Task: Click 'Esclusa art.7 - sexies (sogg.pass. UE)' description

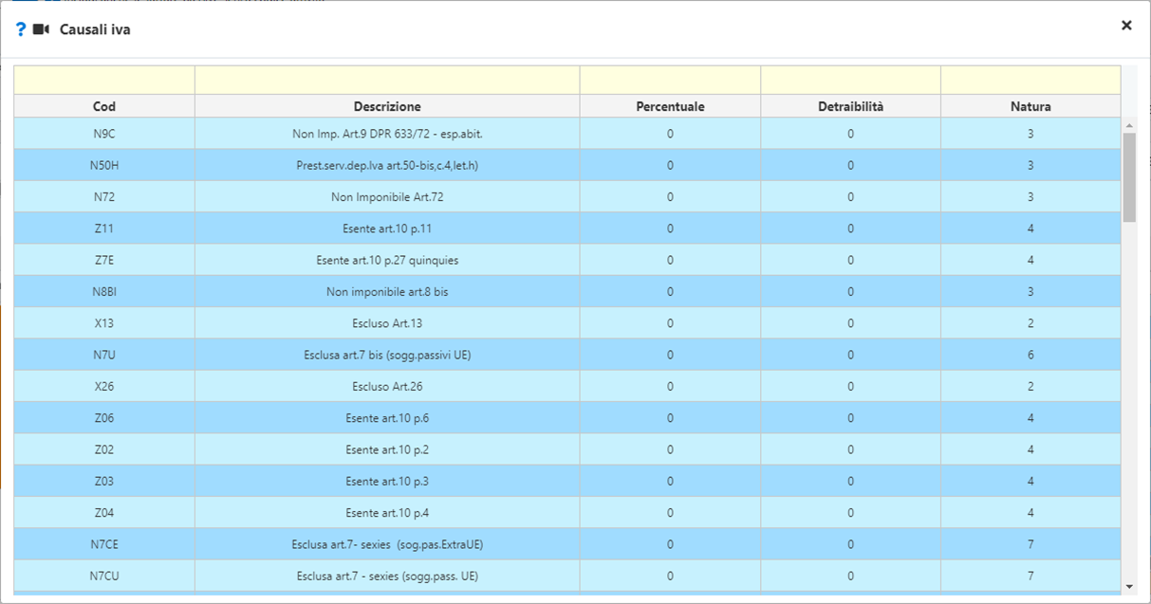Action: pos(387,576)
